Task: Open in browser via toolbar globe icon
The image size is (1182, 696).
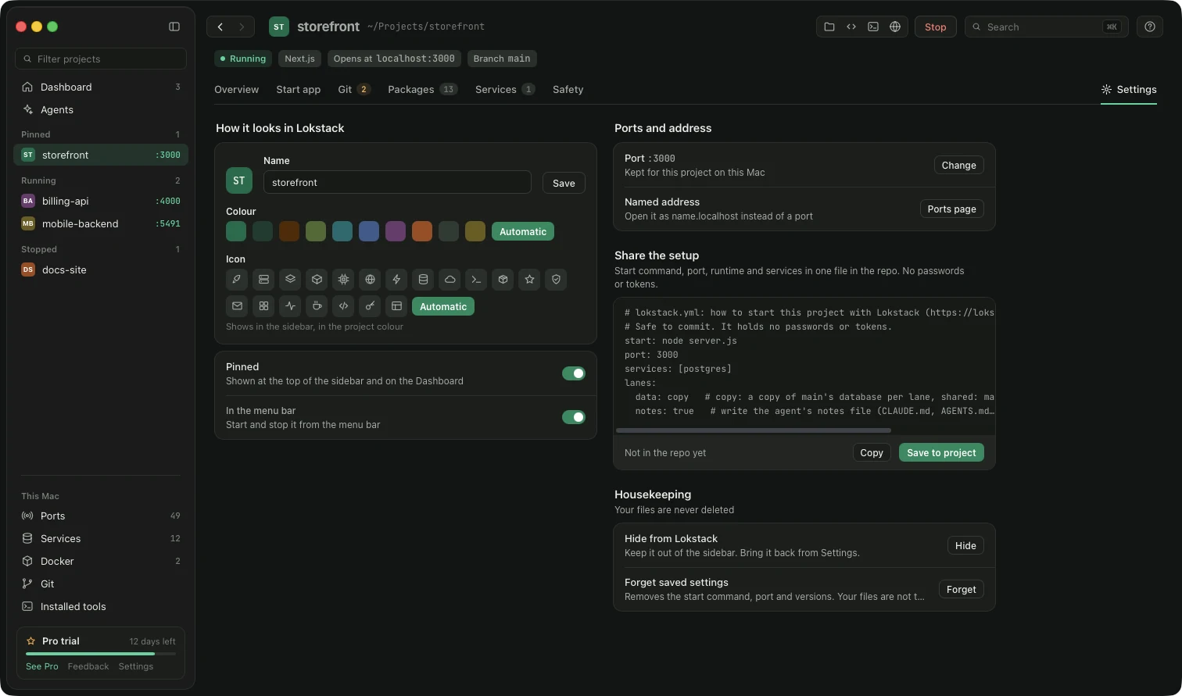Action: (895, 27)
